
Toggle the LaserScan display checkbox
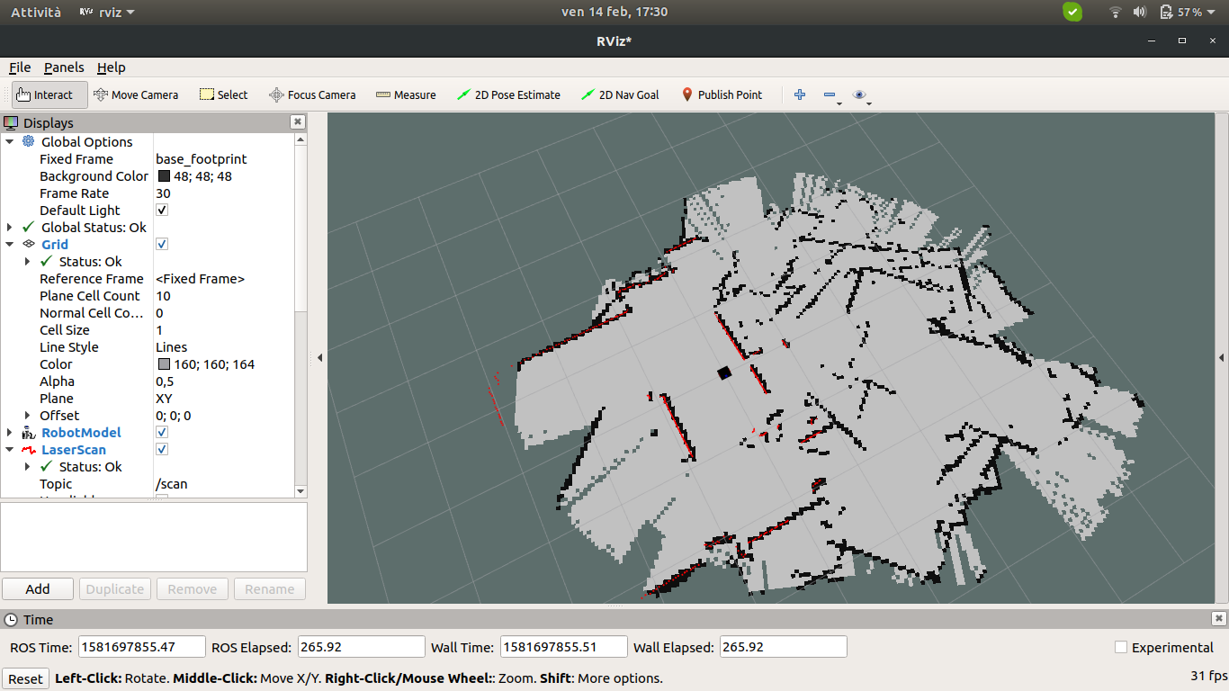(162, 449)
